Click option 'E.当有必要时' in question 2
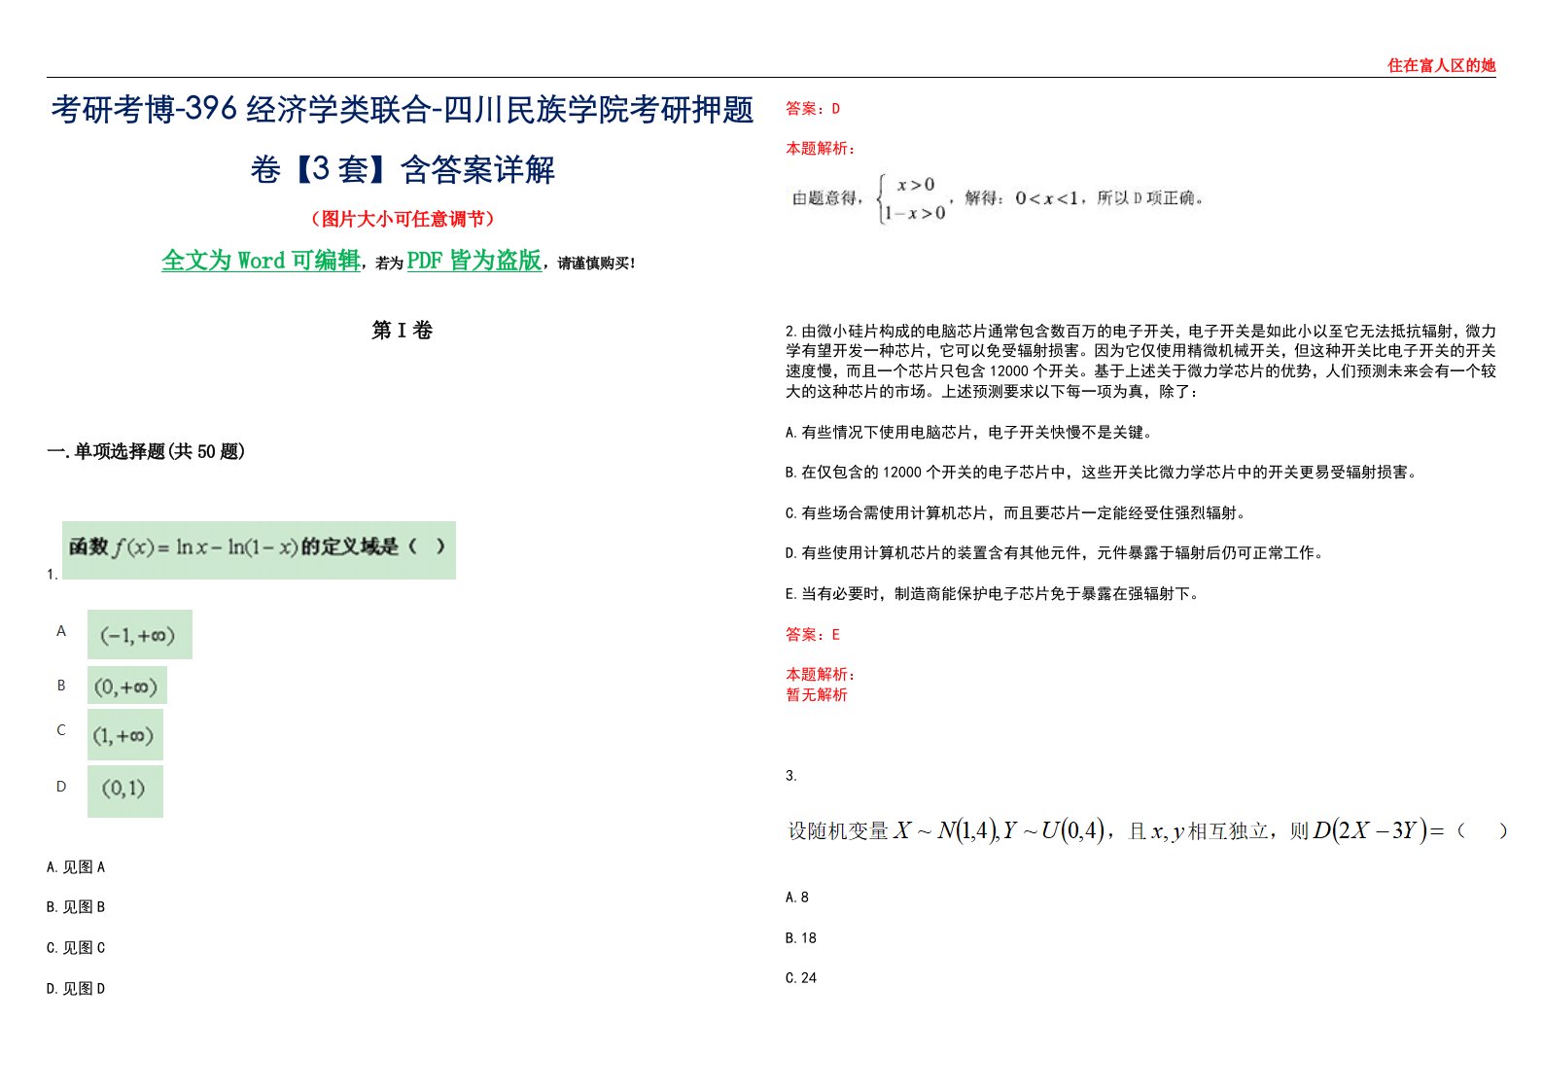Screen dimensions: 1543x1091 point(994,594)
